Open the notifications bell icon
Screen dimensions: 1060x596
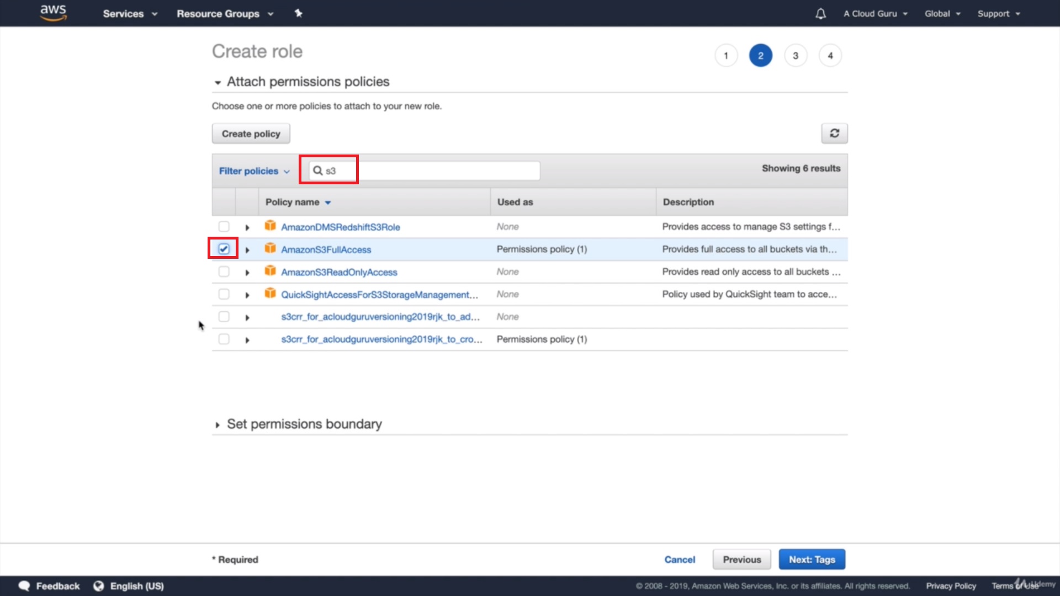point(820,14)
